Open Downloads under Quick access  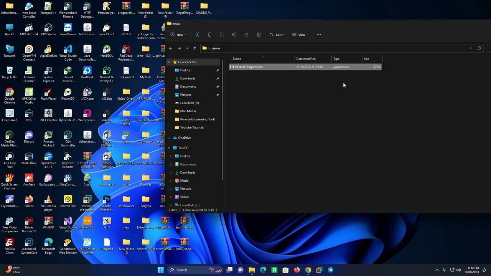pyautogui.click(x=188, y=78)
